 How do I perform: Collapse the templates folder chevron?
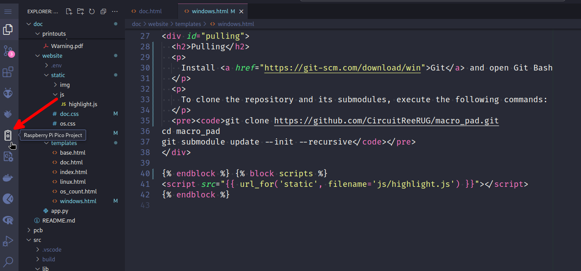(x=46, y=143)
